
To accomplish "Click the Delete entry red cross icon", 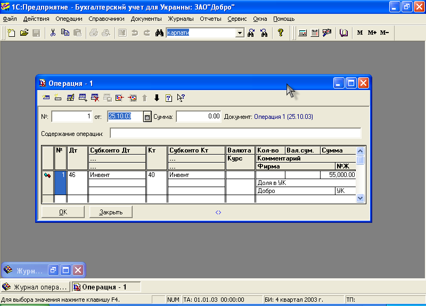I will tap(95, 98).
